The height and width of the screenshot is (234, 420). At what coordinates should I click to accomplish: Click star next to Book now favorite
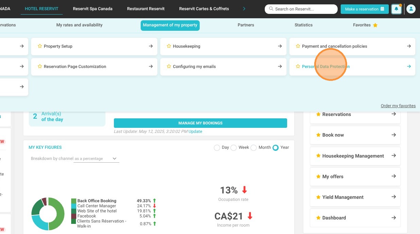318,135
